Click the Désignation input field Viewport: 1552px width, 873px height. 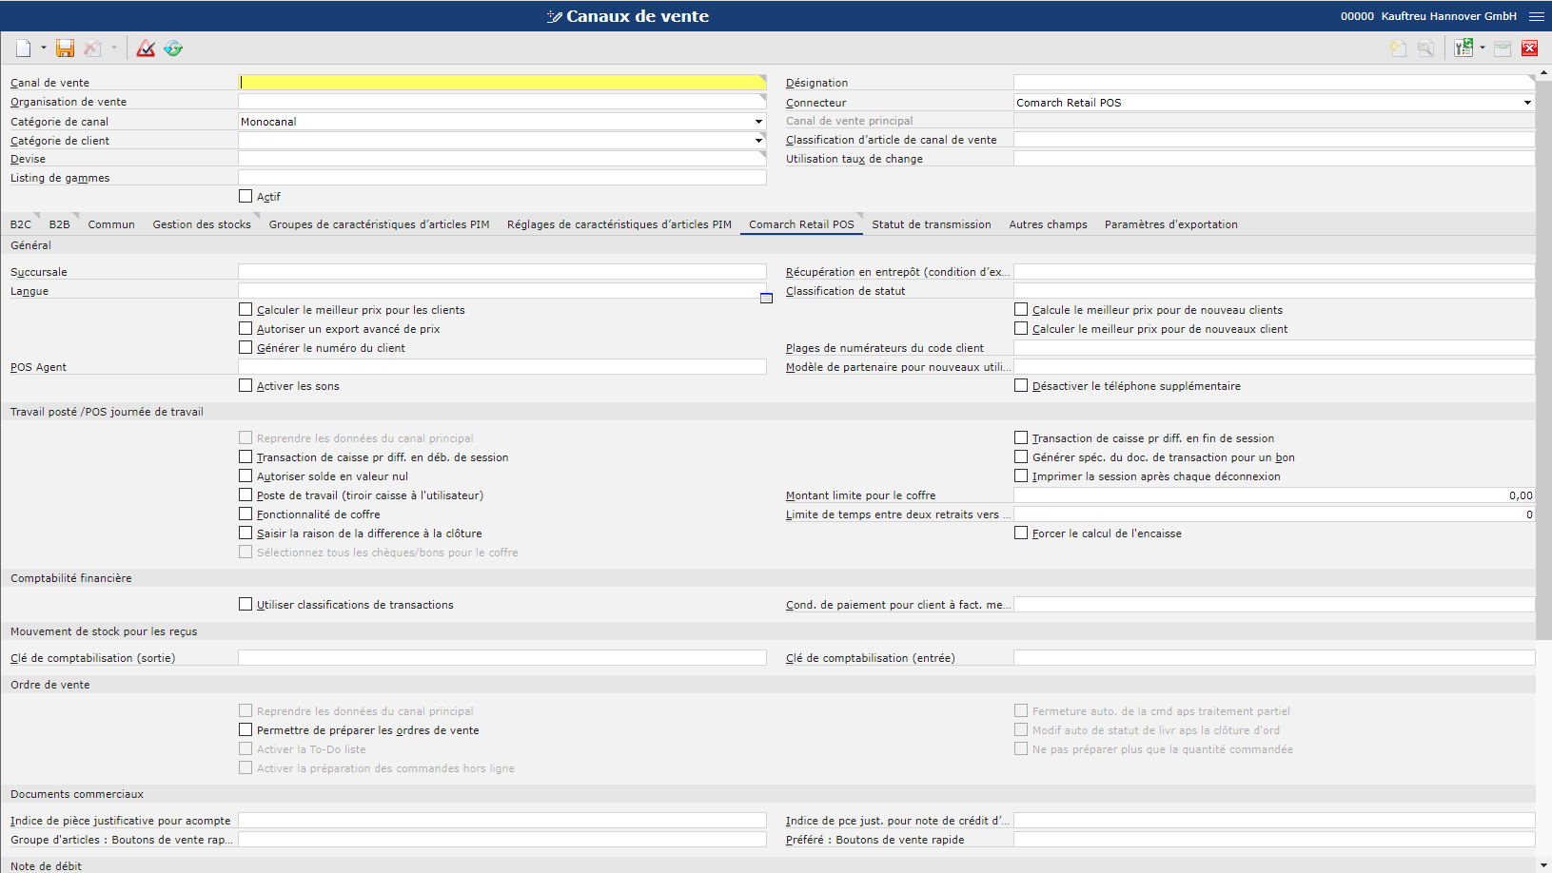coord(1274,83)
